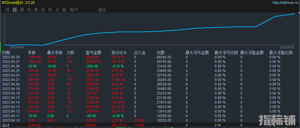This screenshot has width=300, height=128.
Task: Open the 路径 path tab
Action: tap(102, 10)
